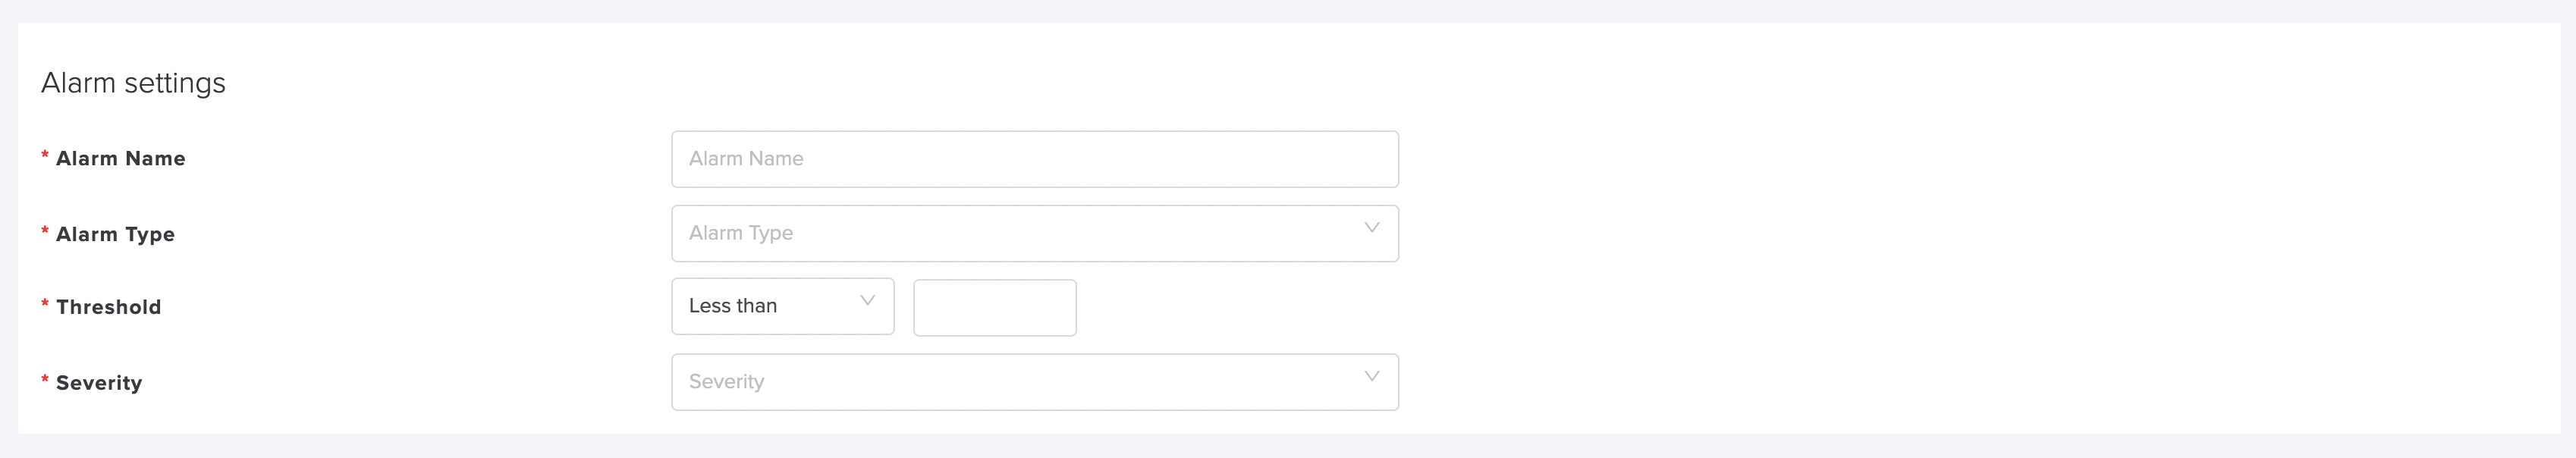Click the Threshold field label
Screen dimensions: 2576x458
[108, 307]
